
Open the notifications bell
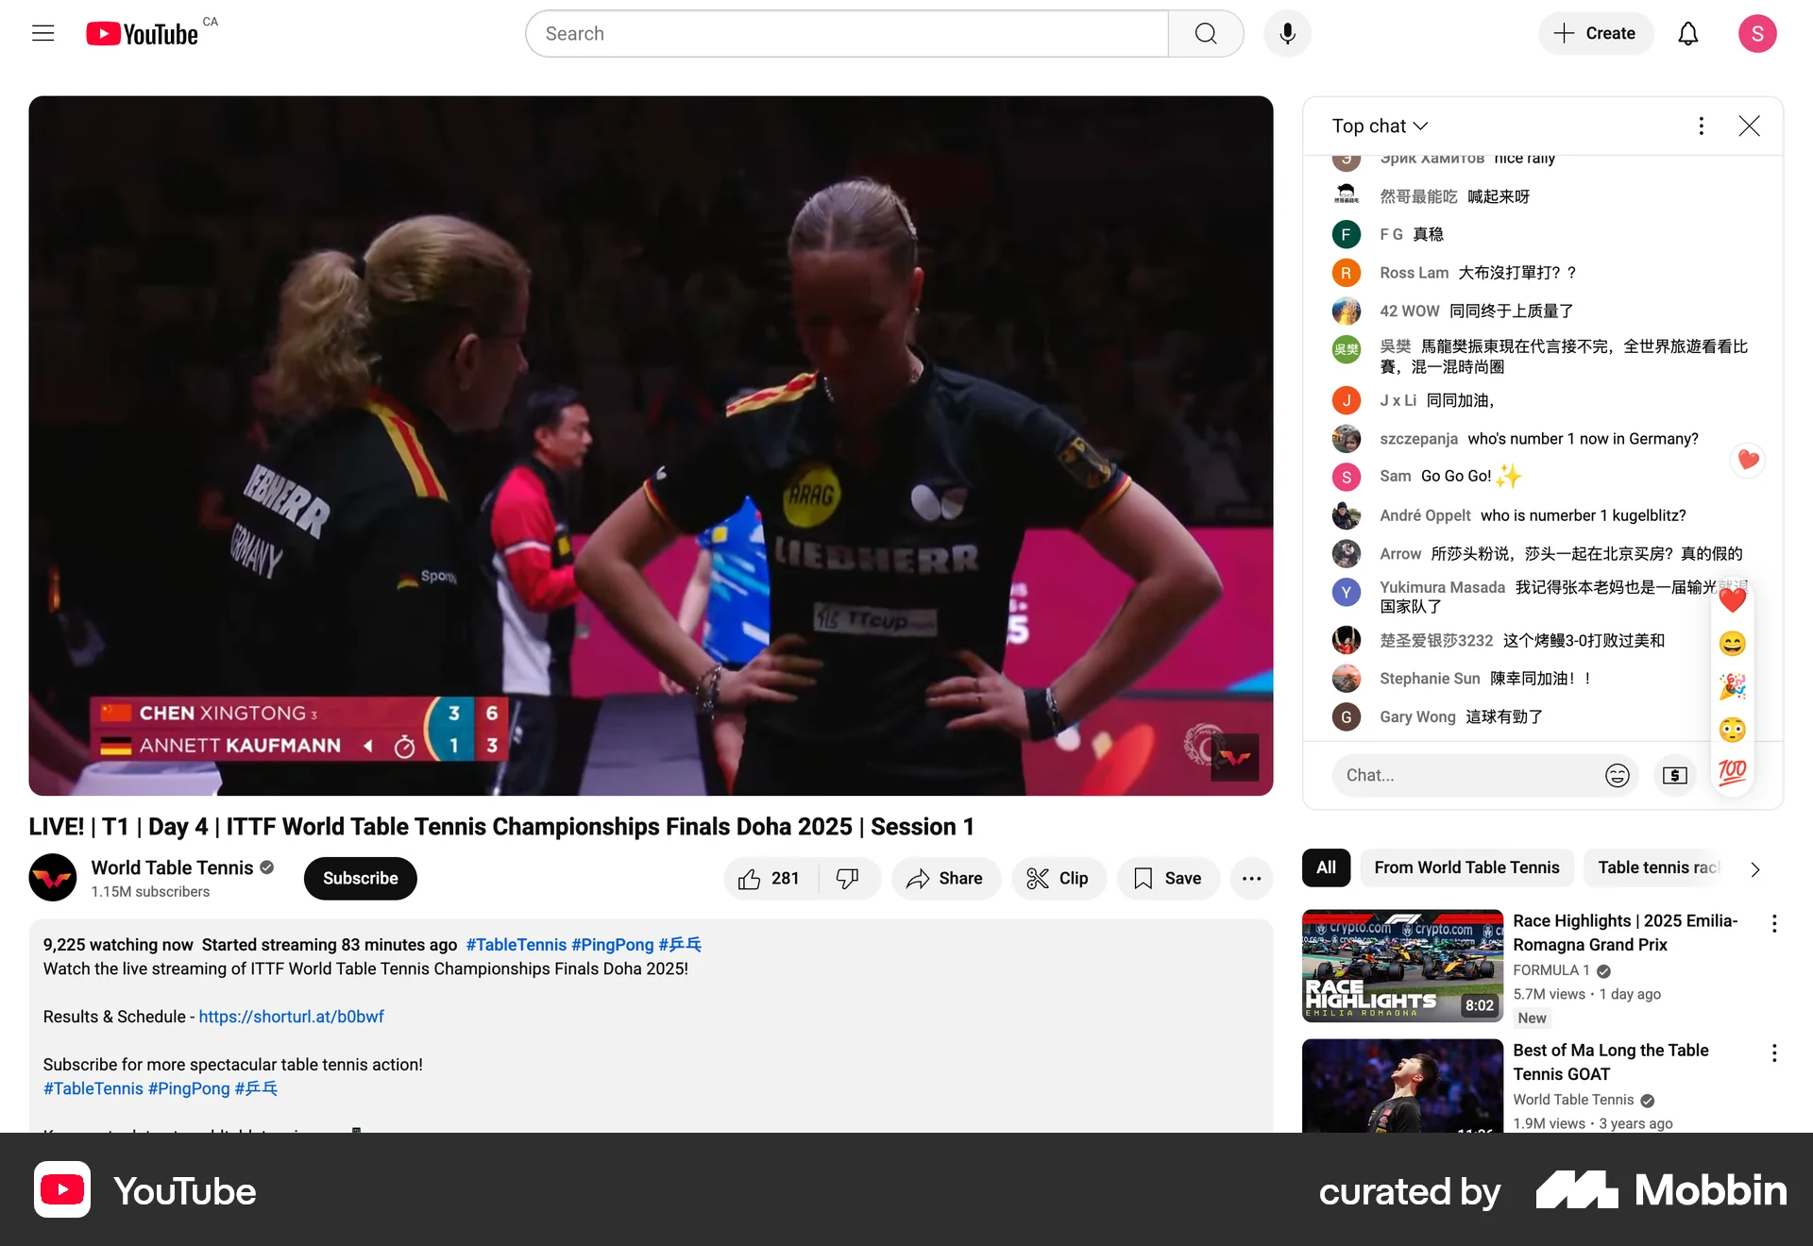coord(1688,33)
